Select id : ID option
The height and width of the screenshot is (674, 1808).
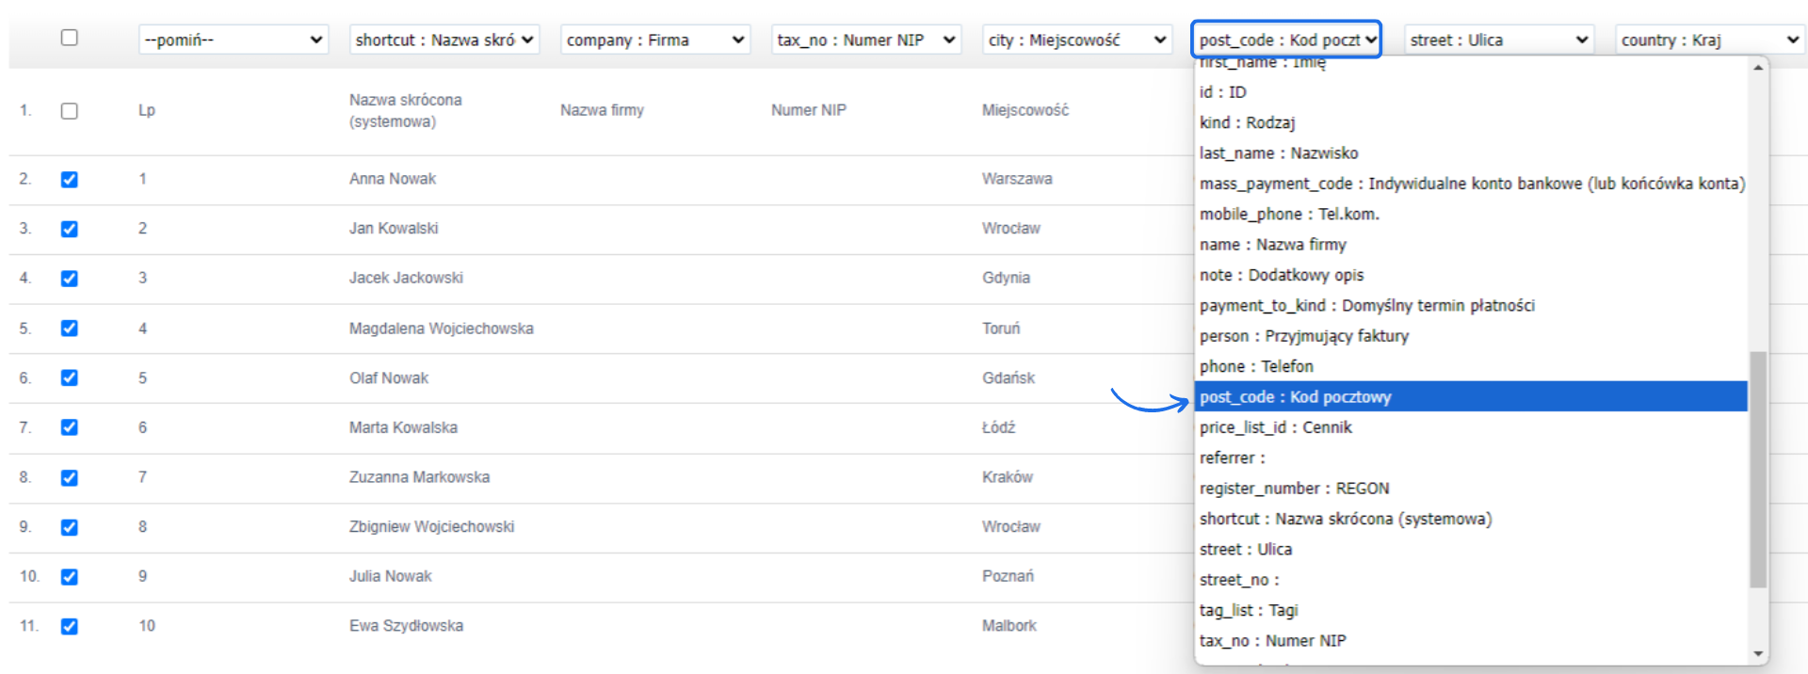point(1471,92)
